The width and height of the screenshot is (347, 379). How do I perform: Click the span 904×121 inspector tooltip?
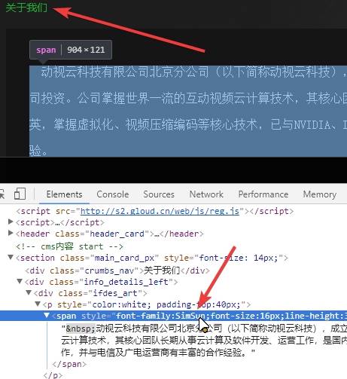coord(71,50)
